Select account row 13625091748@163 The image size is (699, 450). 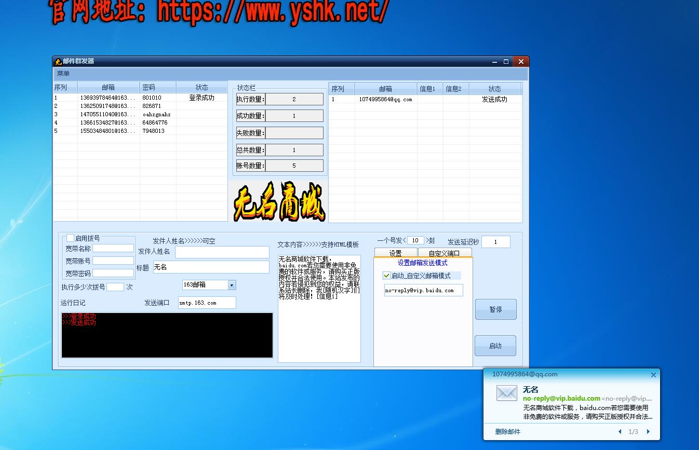140,106
